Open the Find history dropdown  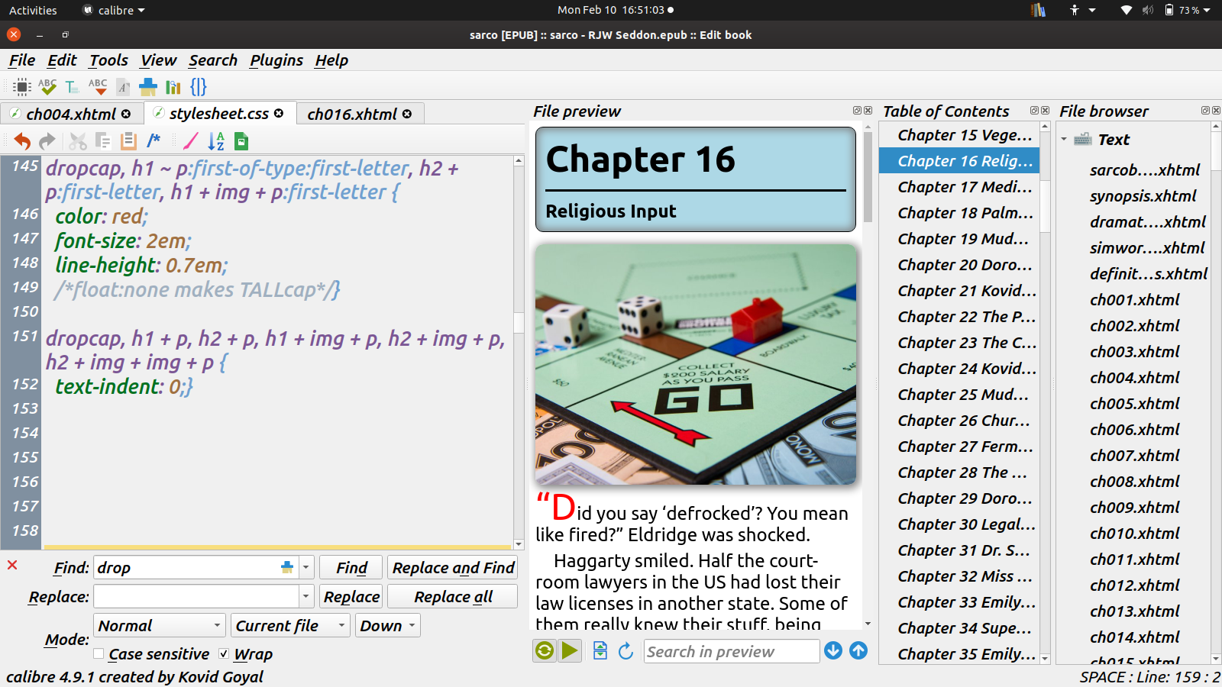point(306,567)
